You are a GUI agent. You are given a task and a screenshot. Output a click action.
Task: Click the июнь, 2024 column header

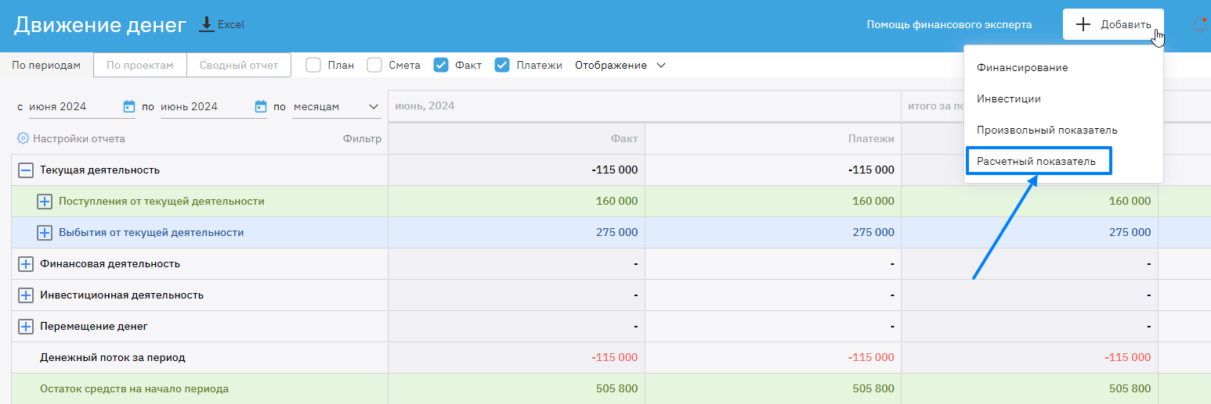click(x=645, y=106)
